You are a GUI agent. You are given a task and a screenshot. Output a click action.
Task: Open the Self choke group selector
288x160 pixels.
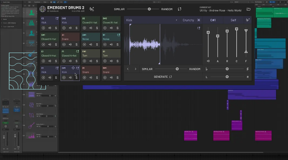[x=233, y=20]
